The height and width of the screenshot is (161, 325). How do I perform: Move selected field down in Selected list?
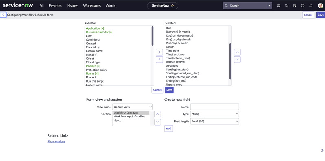(237, 59)
